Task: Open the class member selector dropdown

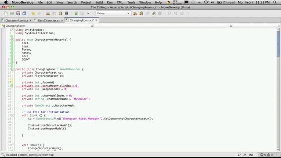Action: click(x=163, y=26)
